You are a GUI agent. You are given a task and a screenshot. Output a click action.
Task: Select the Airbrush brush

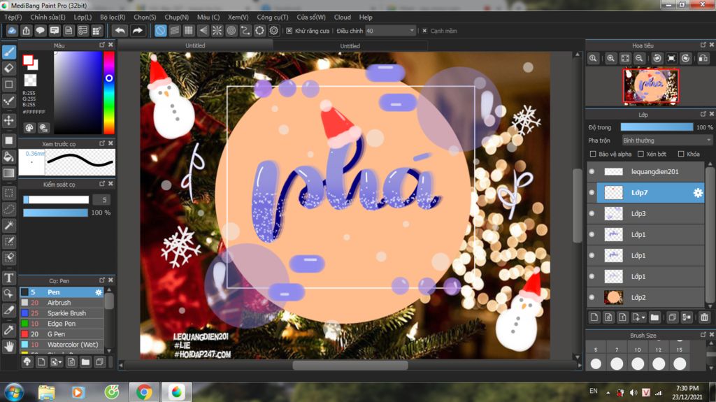[x=62, y=303]
